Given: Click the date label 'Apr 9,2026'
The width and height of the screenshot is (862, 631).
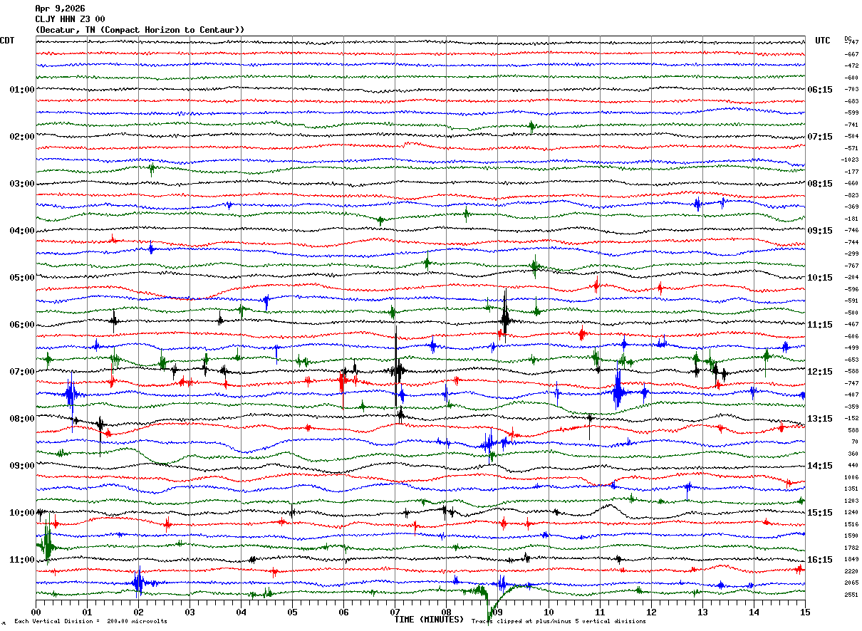Looking at the screenshot, I should point(60,9).
